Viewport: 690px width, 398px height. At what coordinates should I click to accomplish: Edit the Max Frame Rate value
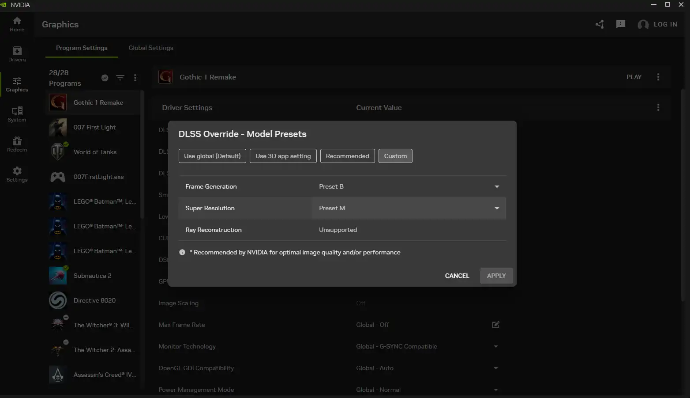(x=496, y=325)
